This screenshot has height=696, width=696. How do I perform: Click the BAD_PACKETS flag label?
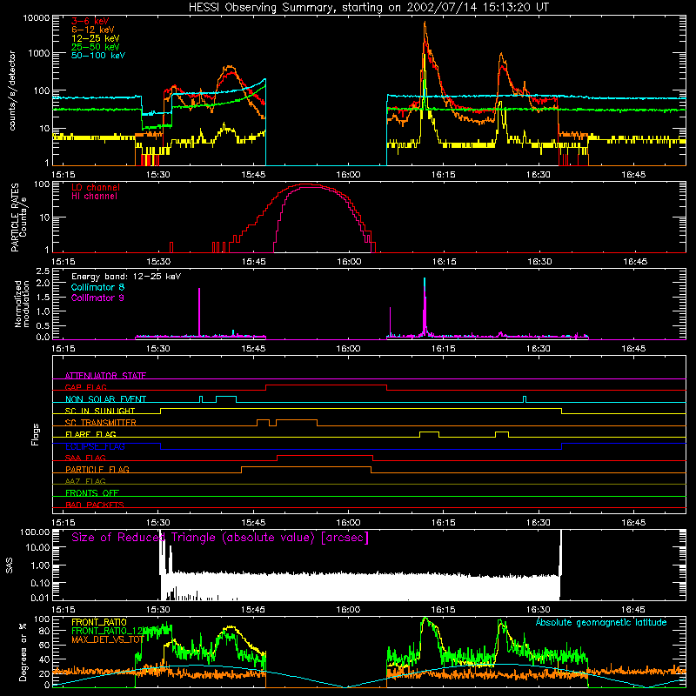95,505
